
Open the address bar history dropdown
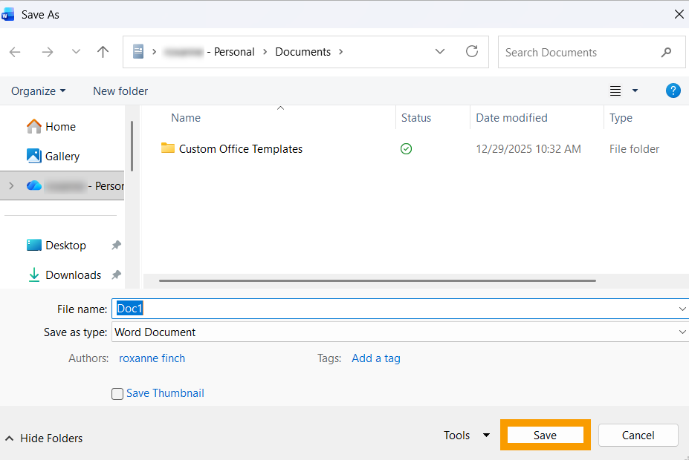tap(440, 52)
